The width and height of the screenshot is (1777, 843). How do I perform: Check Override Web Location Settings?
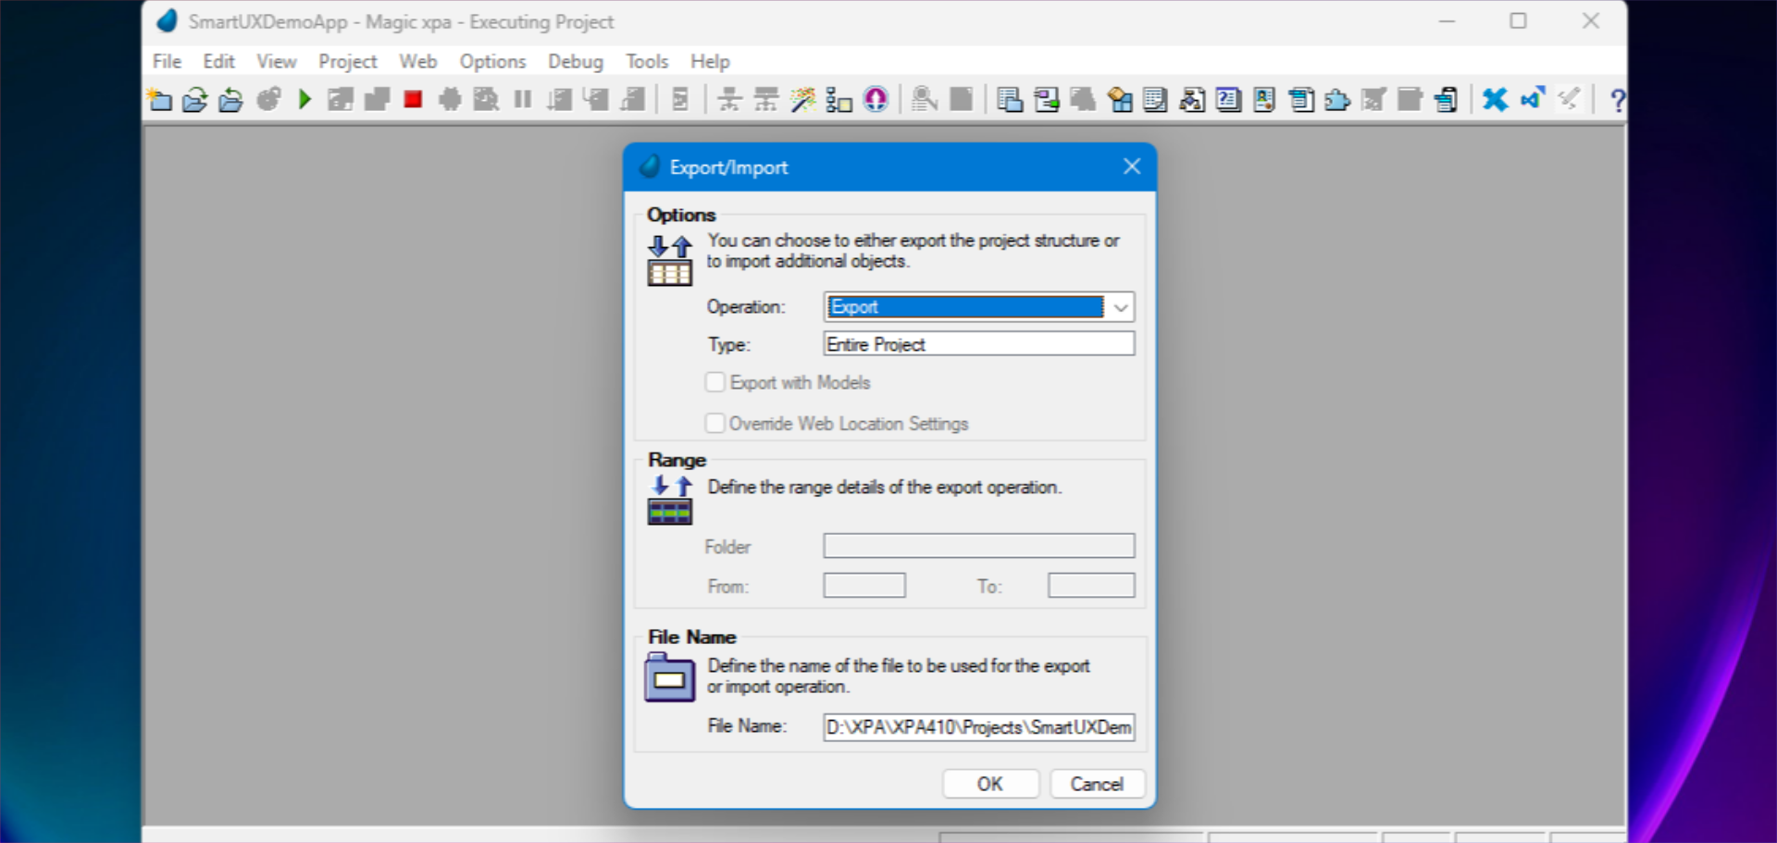tap(715, 423)
